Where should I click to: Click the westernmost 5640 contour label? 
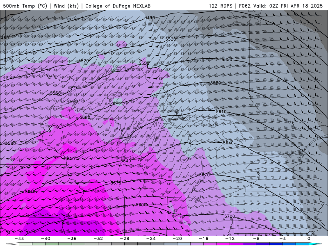30,191
